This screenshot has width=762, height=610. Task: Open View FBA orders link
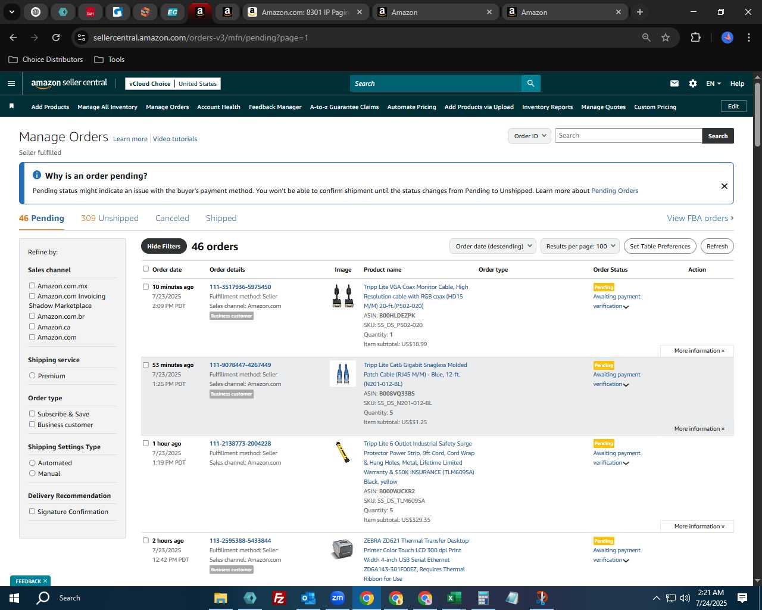(x=700, y=218)
